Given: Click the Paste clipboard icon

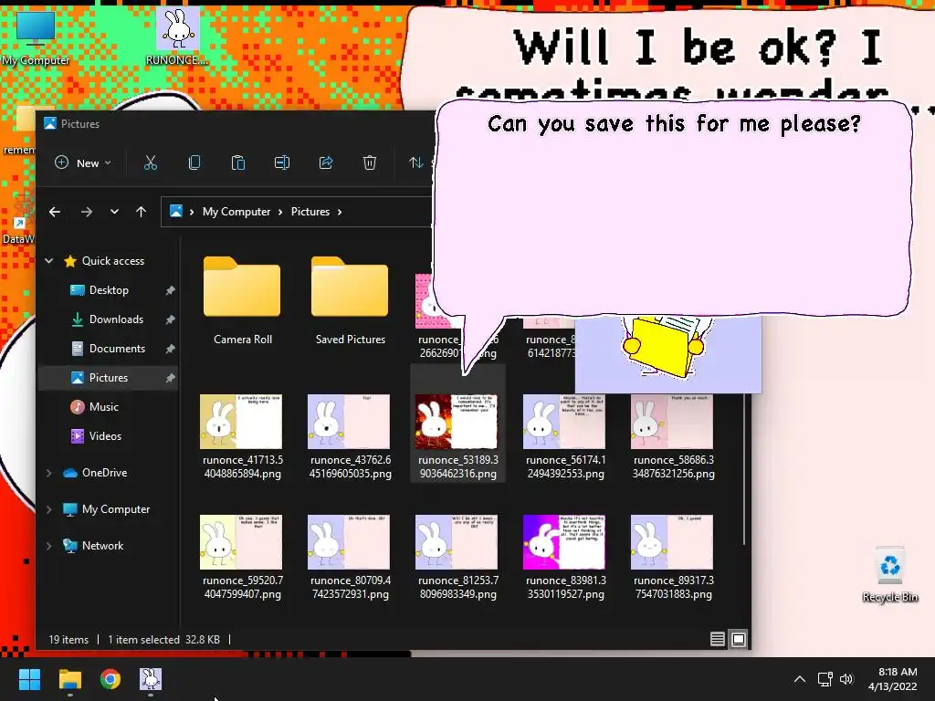Looking at the screenshot, I should click(238, 162).
